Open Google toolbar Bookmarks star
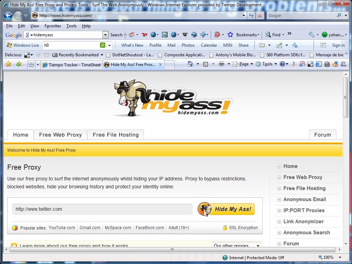Screen dimensions: 352x264 (x=230, y=35)
